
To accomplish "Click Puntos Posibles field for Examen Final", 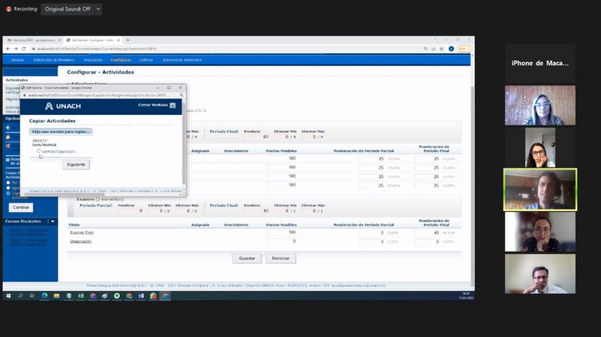I will [x=282, y=233].
